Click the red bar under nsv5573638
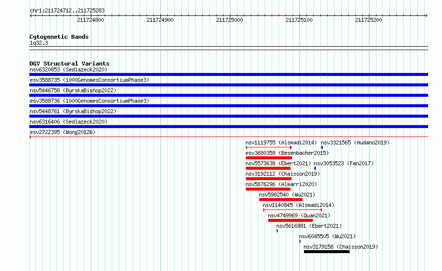The height and width of the screenshot is (271, 442). point(268,168)
